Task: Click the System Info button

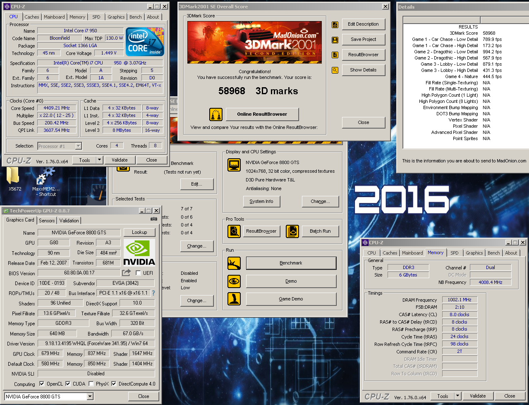Action: point(261,202)
